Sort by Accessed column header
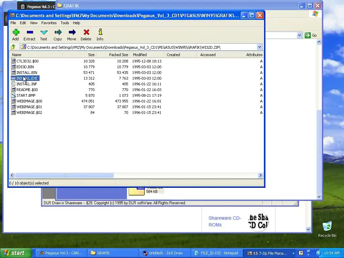 (x=214, y=55)
